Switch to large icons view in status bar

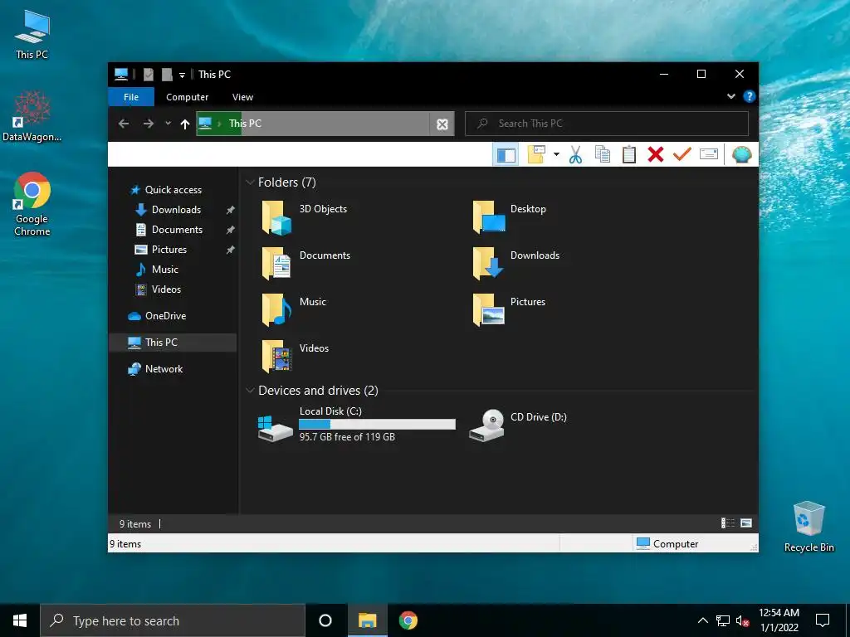tap(746, 523)
